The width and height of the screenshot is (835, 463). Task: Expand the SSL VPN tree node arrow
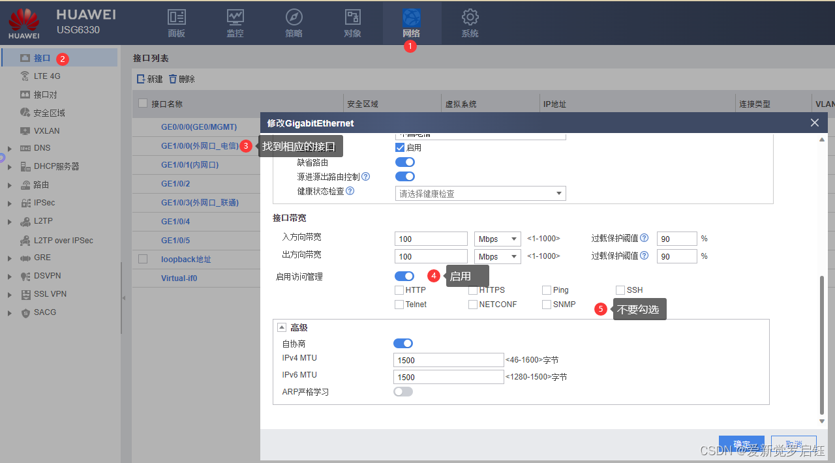(9, 295)
